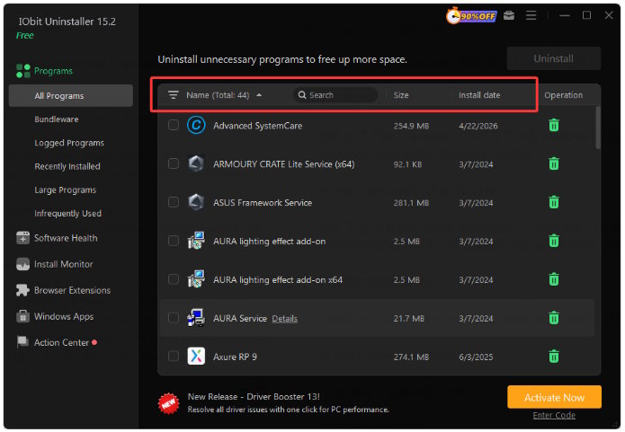Image resolution: width=625 pixels, height=432 pixels.
Task: Open the toolbox briefcase icon in title bar
Action: 509,15
